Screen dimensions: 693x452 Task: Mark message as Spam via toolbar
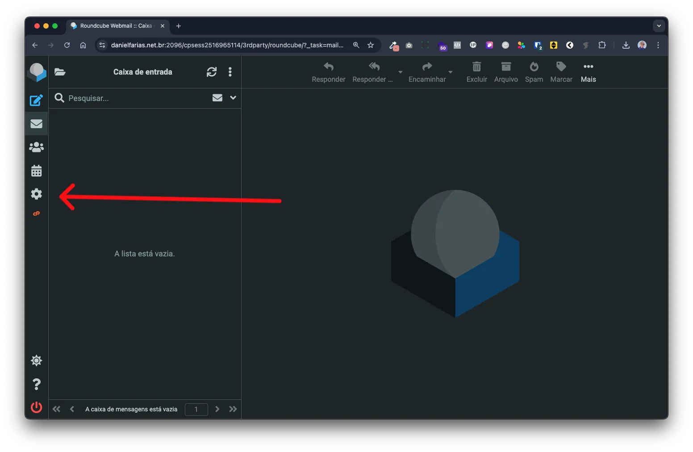[x=534, y=72]
